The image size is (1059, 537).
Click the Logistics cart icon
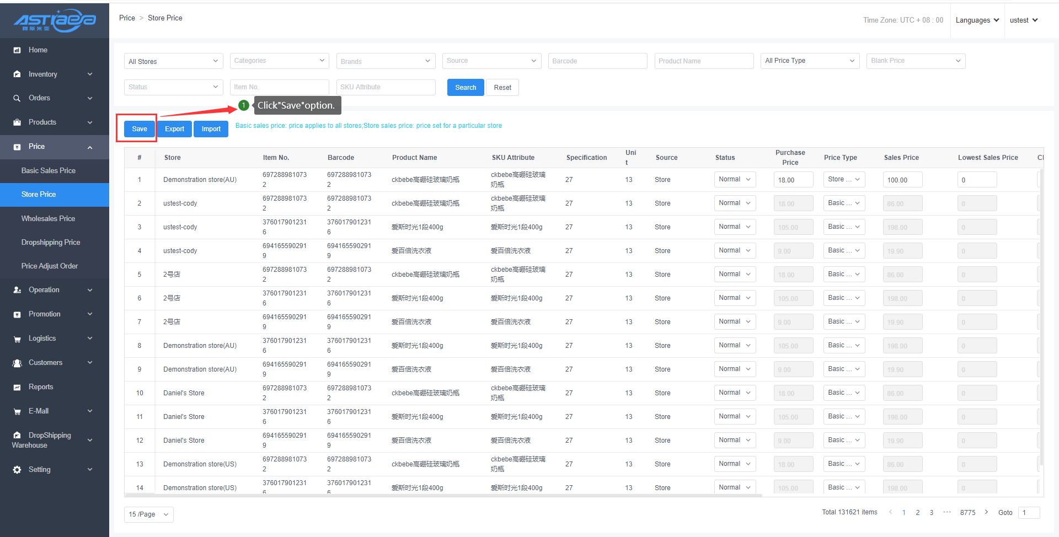pos(17,339)
